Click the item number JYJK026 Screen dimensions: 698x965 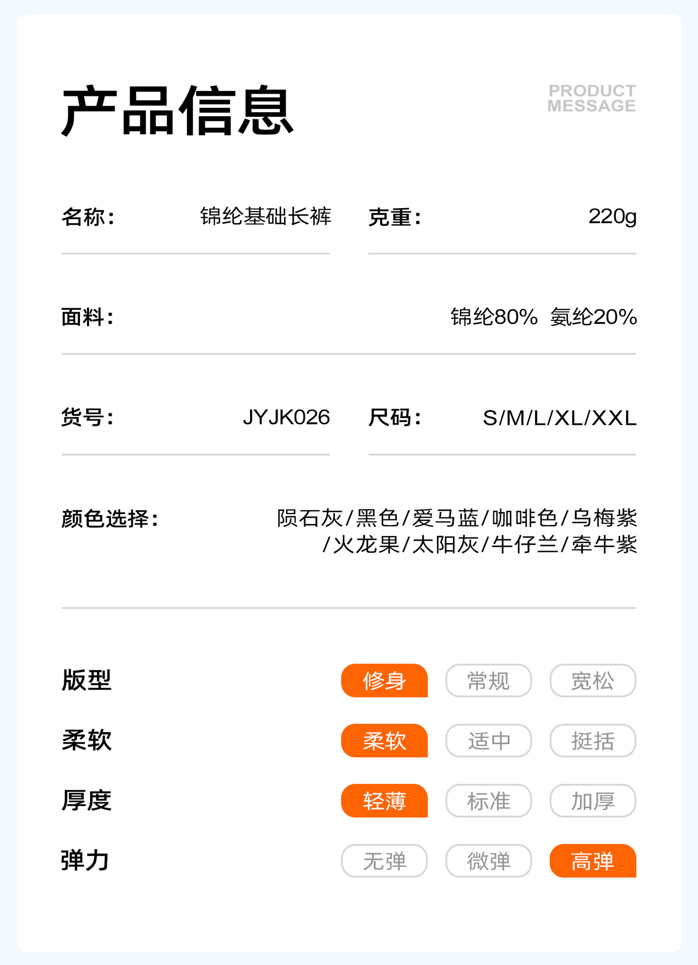point(286,417)
